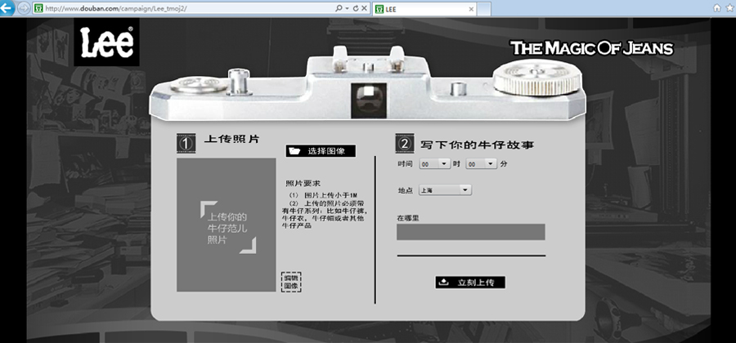Click the 编辑图像 edit image button
Screen dimensions: 736x343
coord(291,282)
